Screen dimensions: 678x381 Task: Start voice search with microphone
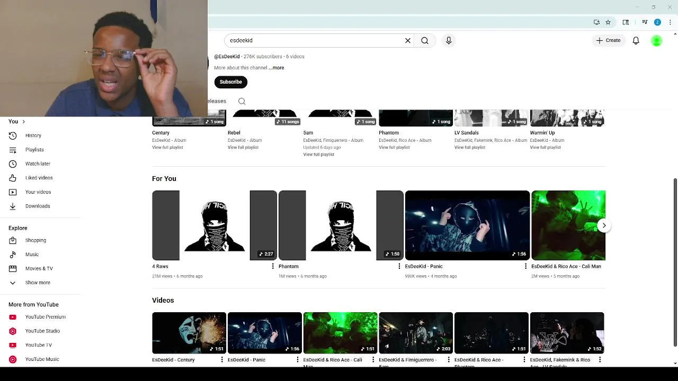[x=449, y=40]
